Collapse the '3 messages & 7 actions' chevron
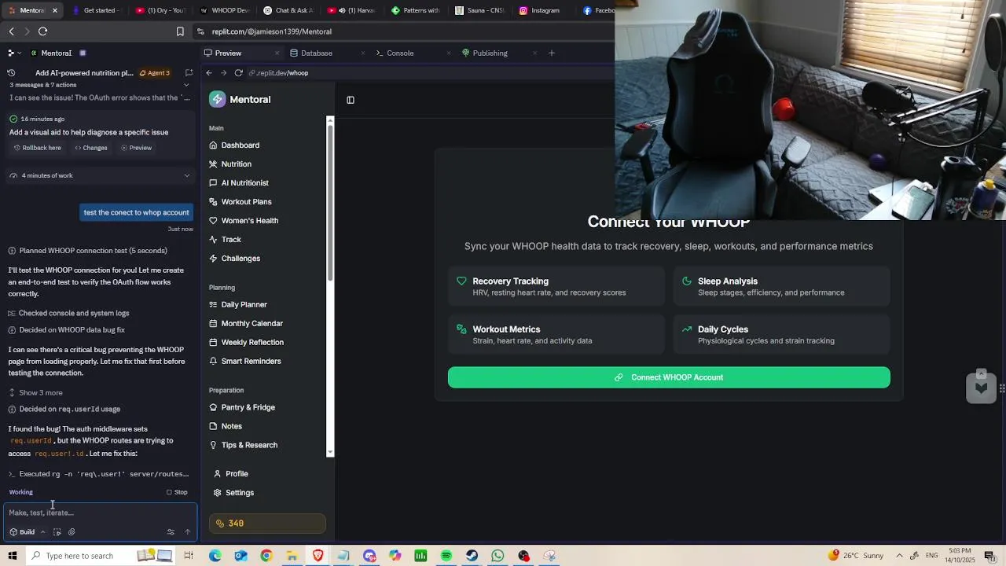This screenshot has height=566, width=1006. click(x=186, y=85)
